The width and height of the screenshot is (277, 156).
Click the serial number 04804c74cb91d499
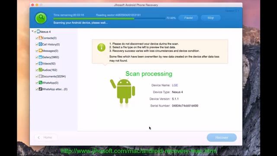(185, 106)
